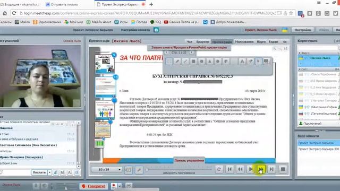Click the Говорити talk button
This screenshot has width=340, height=191.
pos(94,186)
